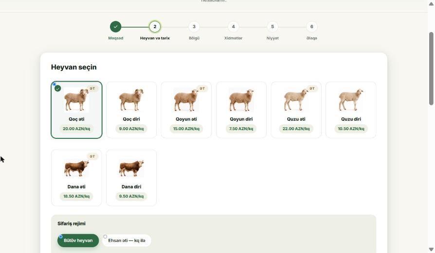Click the Qoyun əti sheep image
The width and height of the screenshot is (435, 253).
186,100
